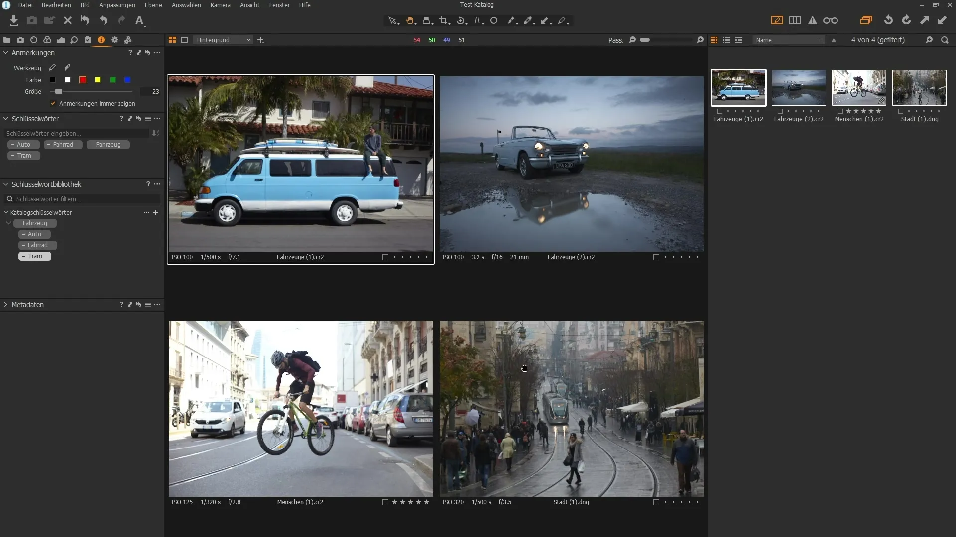Open the Name sort dropdown
This screenshot has height=537, width=956.
pyautogui.click(x=789, y=40)
